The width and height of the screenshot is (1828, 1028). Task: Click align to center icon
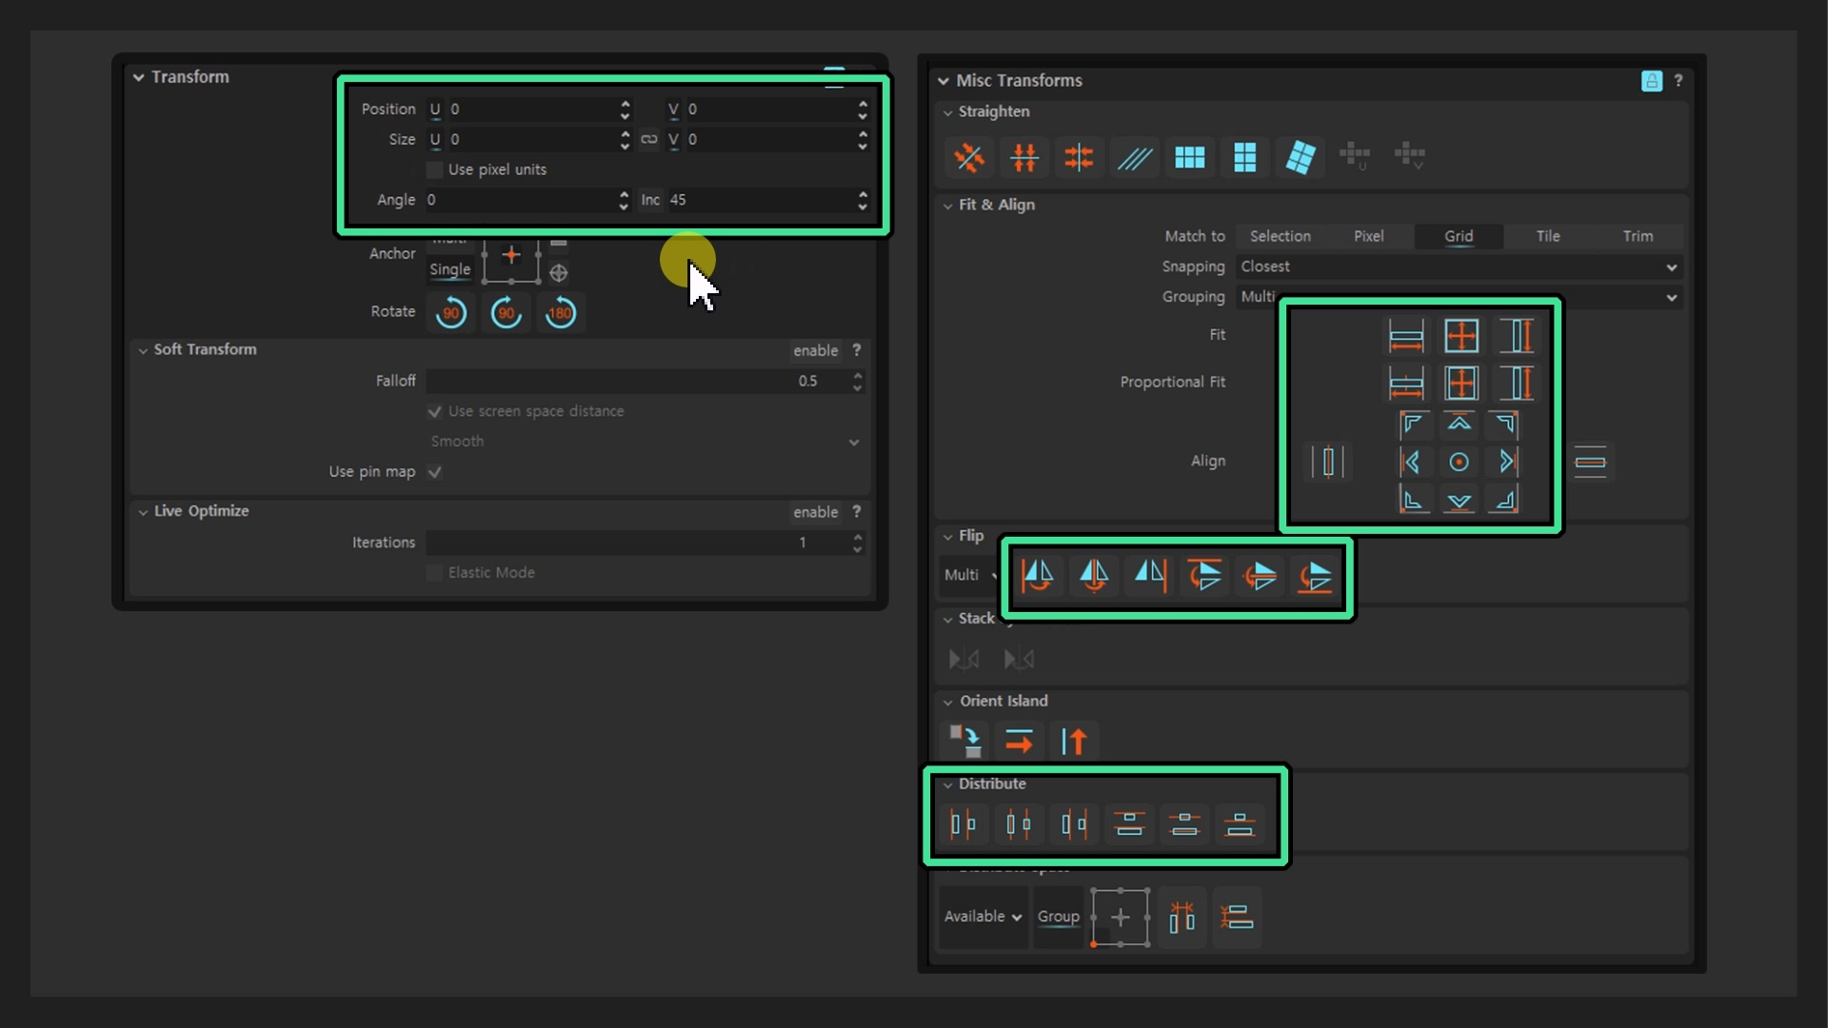1459,463
